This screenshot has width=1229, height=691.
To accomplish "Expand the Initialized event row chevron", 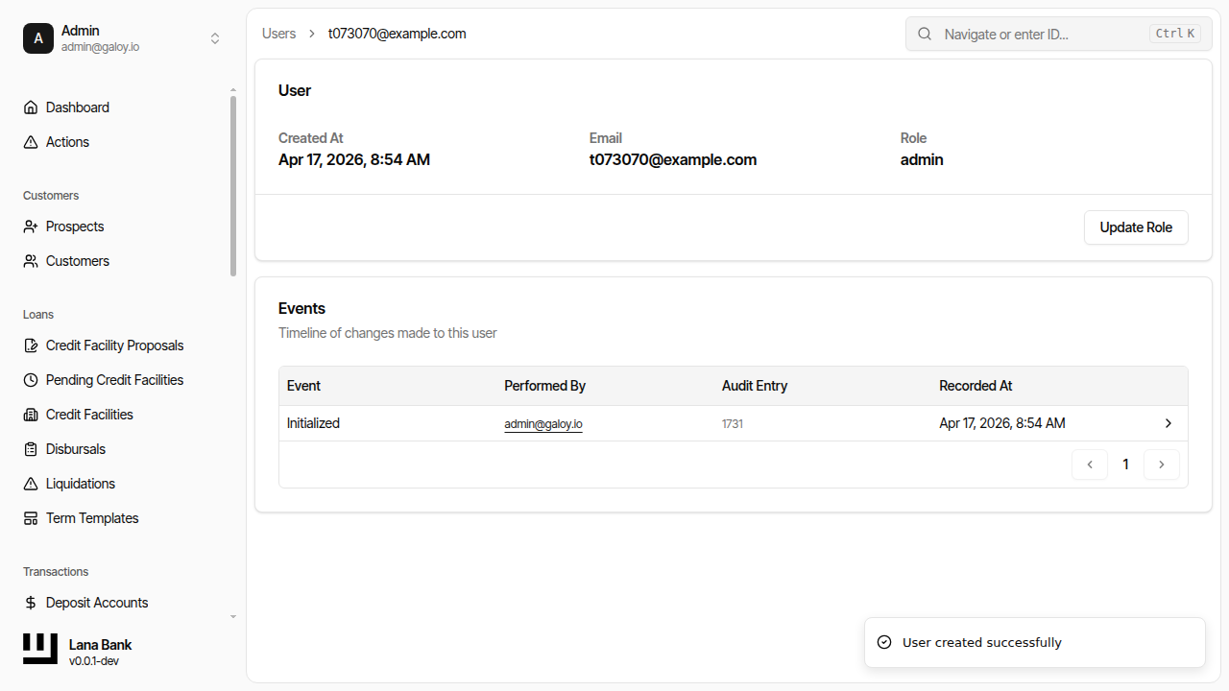I will click(1168, 422).
